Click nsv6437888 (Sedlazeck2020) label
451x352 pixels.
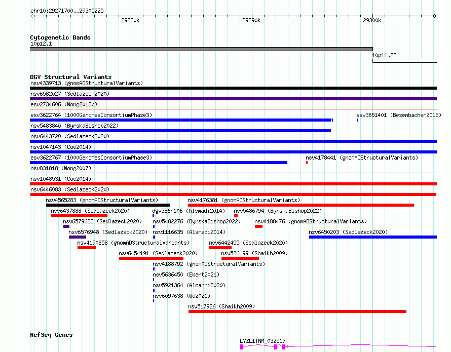(x=90, y=211)
